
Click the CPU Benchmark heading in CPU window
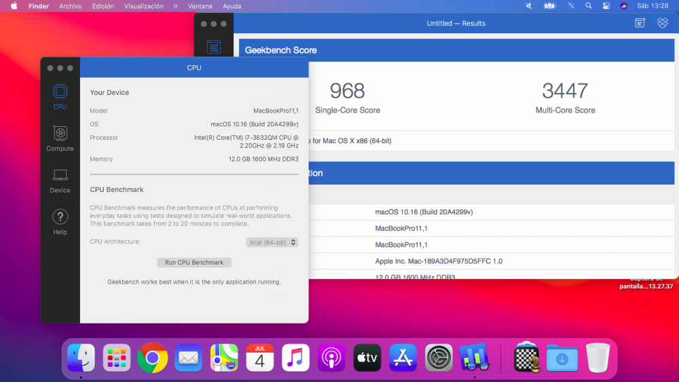pyautogui.click(x=117, y=189)
